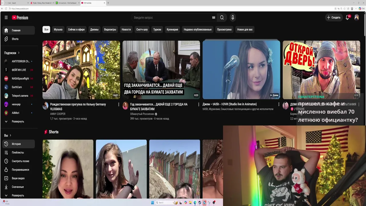Go to Главная in sidebar

click(19, 30)
